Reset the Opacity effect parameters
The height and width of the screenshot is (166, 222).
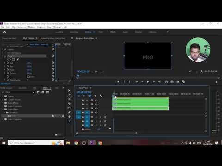point(53,49)
